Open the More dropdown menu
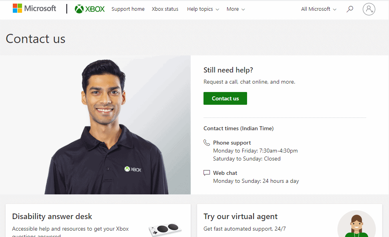Viewport: 389px width, 237px height. 235,9
